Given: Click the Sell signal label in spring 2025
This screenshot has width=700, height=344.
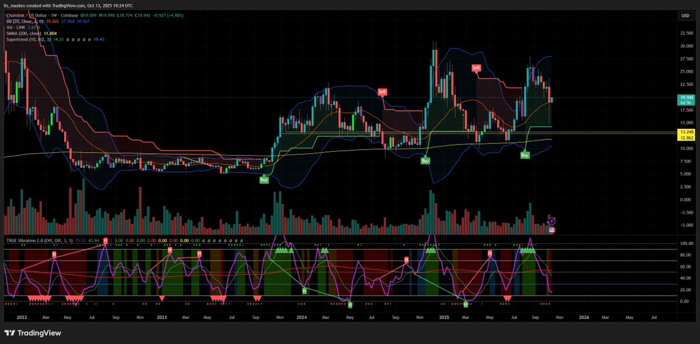Looking at the screenshot, I should point(476,68).
